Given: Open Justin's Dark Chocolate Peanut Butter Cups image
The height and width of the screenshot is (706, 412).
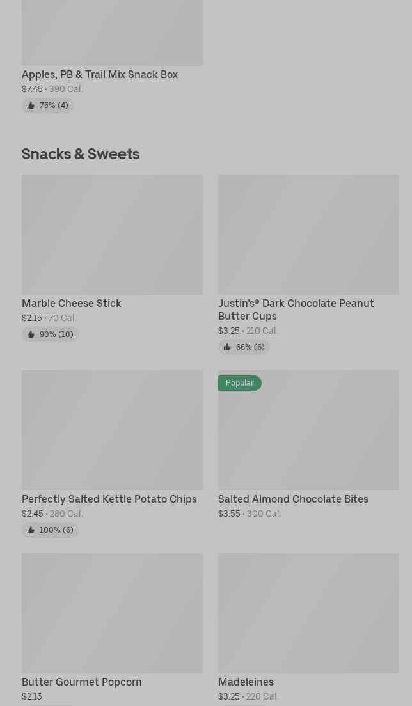Looking at the screenshot, I should 308,235.
